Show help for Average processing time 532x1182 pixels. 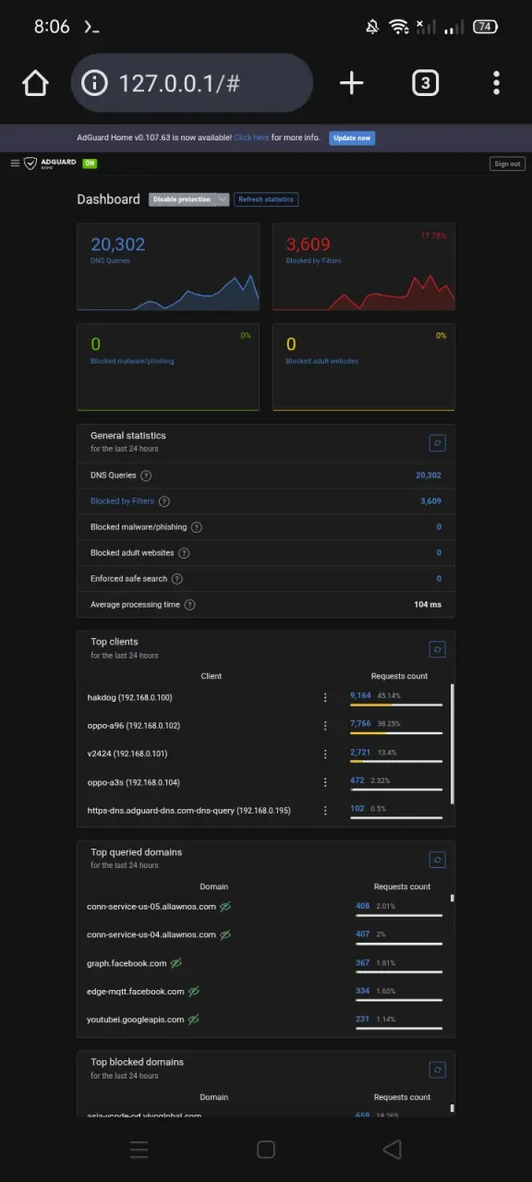(189, 605)
